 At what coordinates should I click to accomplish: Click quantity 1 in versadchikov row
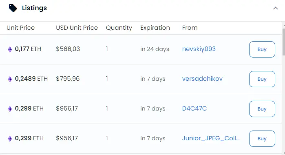click(x=107, y=79)
